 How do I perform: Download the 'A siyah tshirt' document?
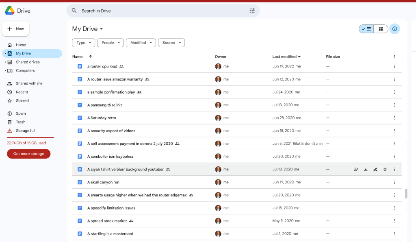click(x=366, y=170)
